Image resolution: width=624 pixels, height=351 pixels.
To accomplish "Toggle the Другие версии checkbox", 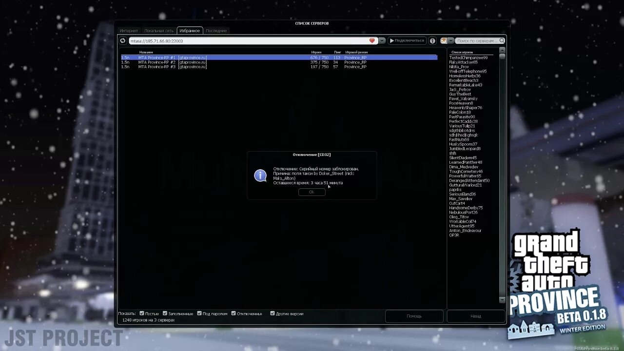I will point(273,313).
